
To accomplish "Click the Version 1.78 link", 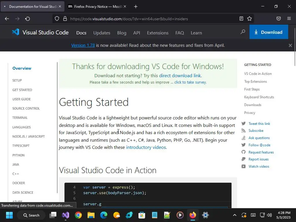I will (83, 45).
